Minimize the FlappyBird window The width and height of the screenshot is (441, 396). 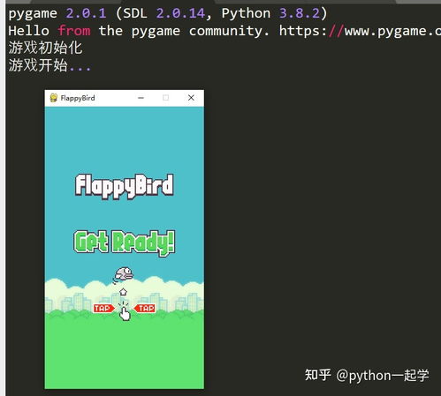click(141, 98)
